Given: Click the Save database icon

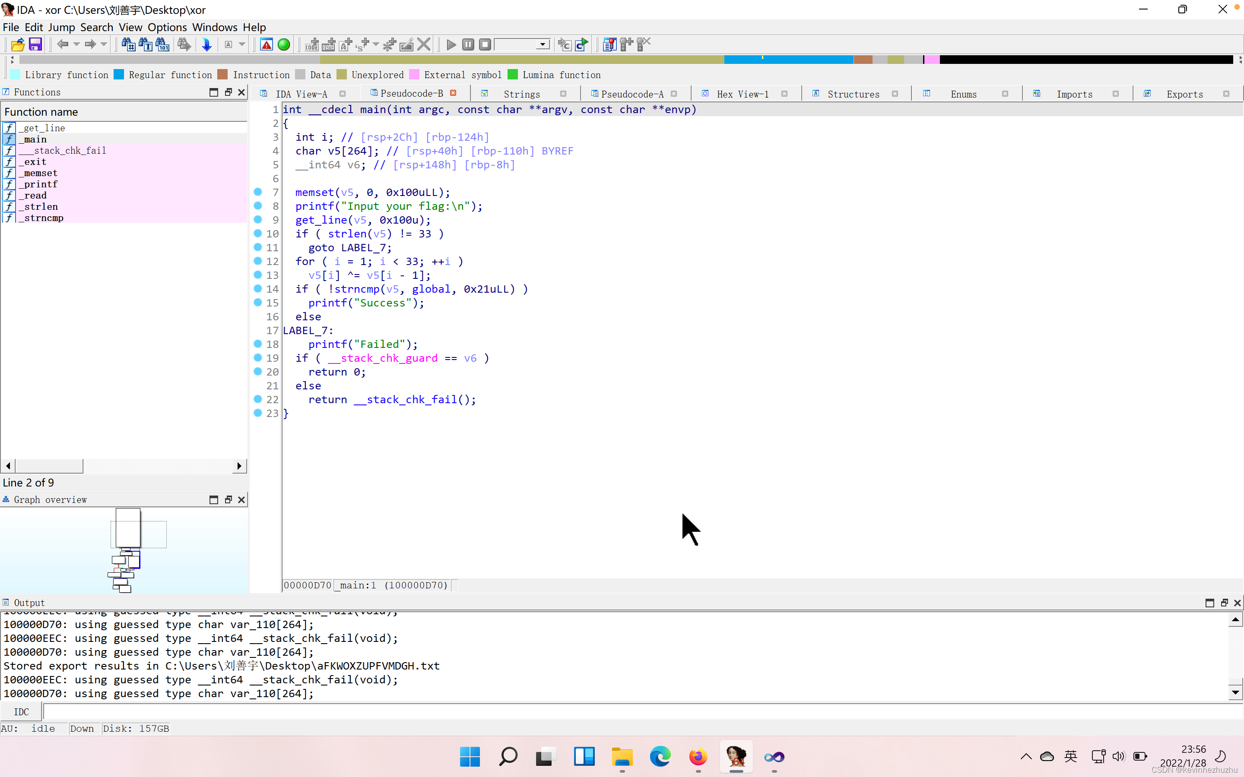Looking at the screenshot, I should (35, 45).
